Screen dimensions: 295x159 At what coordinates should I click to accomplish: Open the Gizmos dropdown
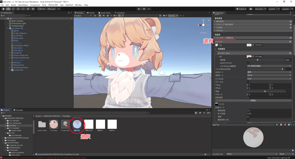tap(173, 16)
